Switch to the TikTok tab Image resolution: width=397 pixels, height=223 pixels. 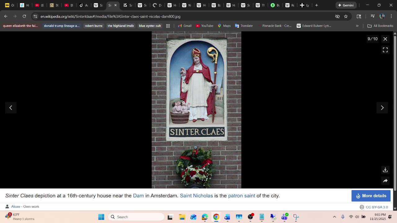tap(84, 5)
